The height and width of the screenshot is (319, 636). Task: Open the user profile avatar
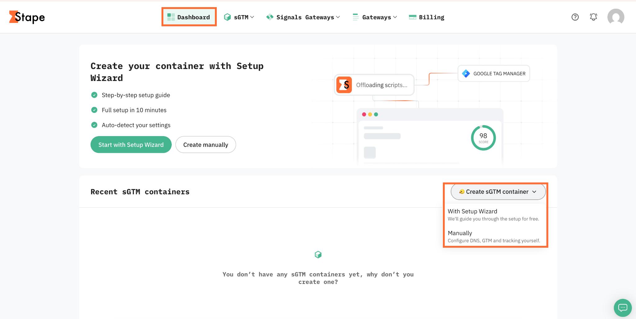[x=616, y=17]
